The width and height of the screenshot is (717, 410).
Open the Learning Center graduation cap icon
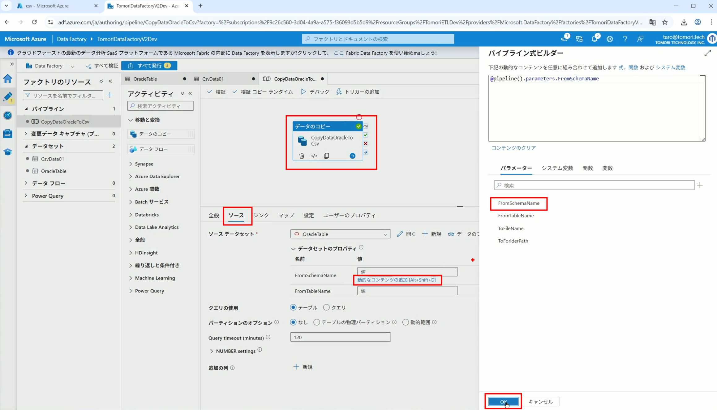pos(8,152)
